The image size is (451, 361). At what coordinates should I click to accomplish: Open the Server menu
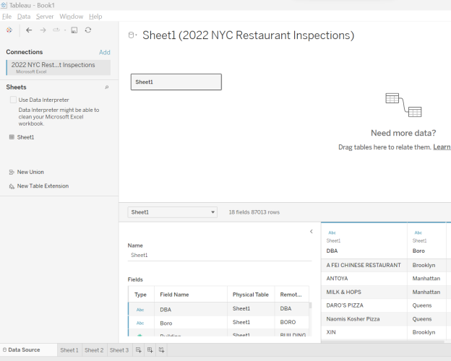45,17
